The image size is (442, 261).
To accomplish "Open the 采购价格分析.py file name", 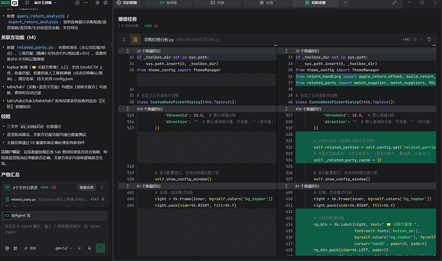I will pyautogui.click(x=159, y=40).
